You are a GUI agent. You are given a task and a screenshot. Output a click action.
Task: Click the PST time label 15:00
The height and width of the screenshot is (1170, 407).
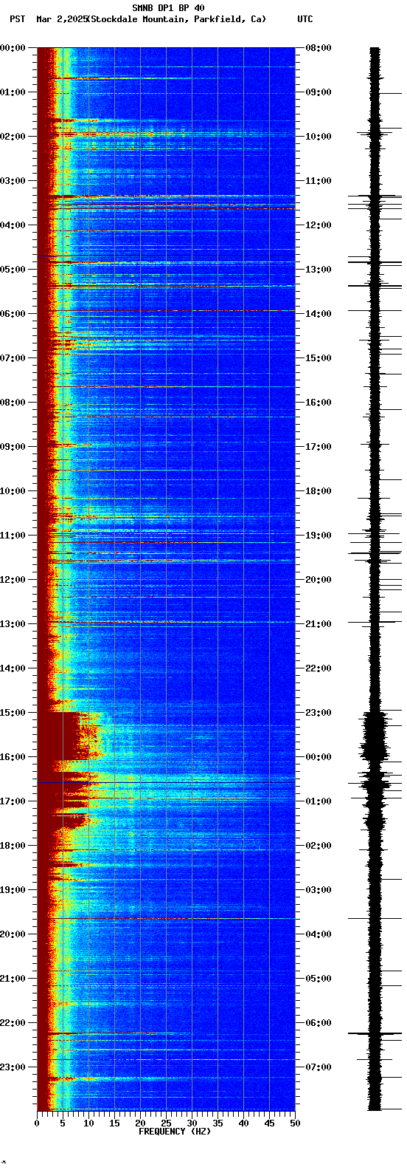coord(13,713)
